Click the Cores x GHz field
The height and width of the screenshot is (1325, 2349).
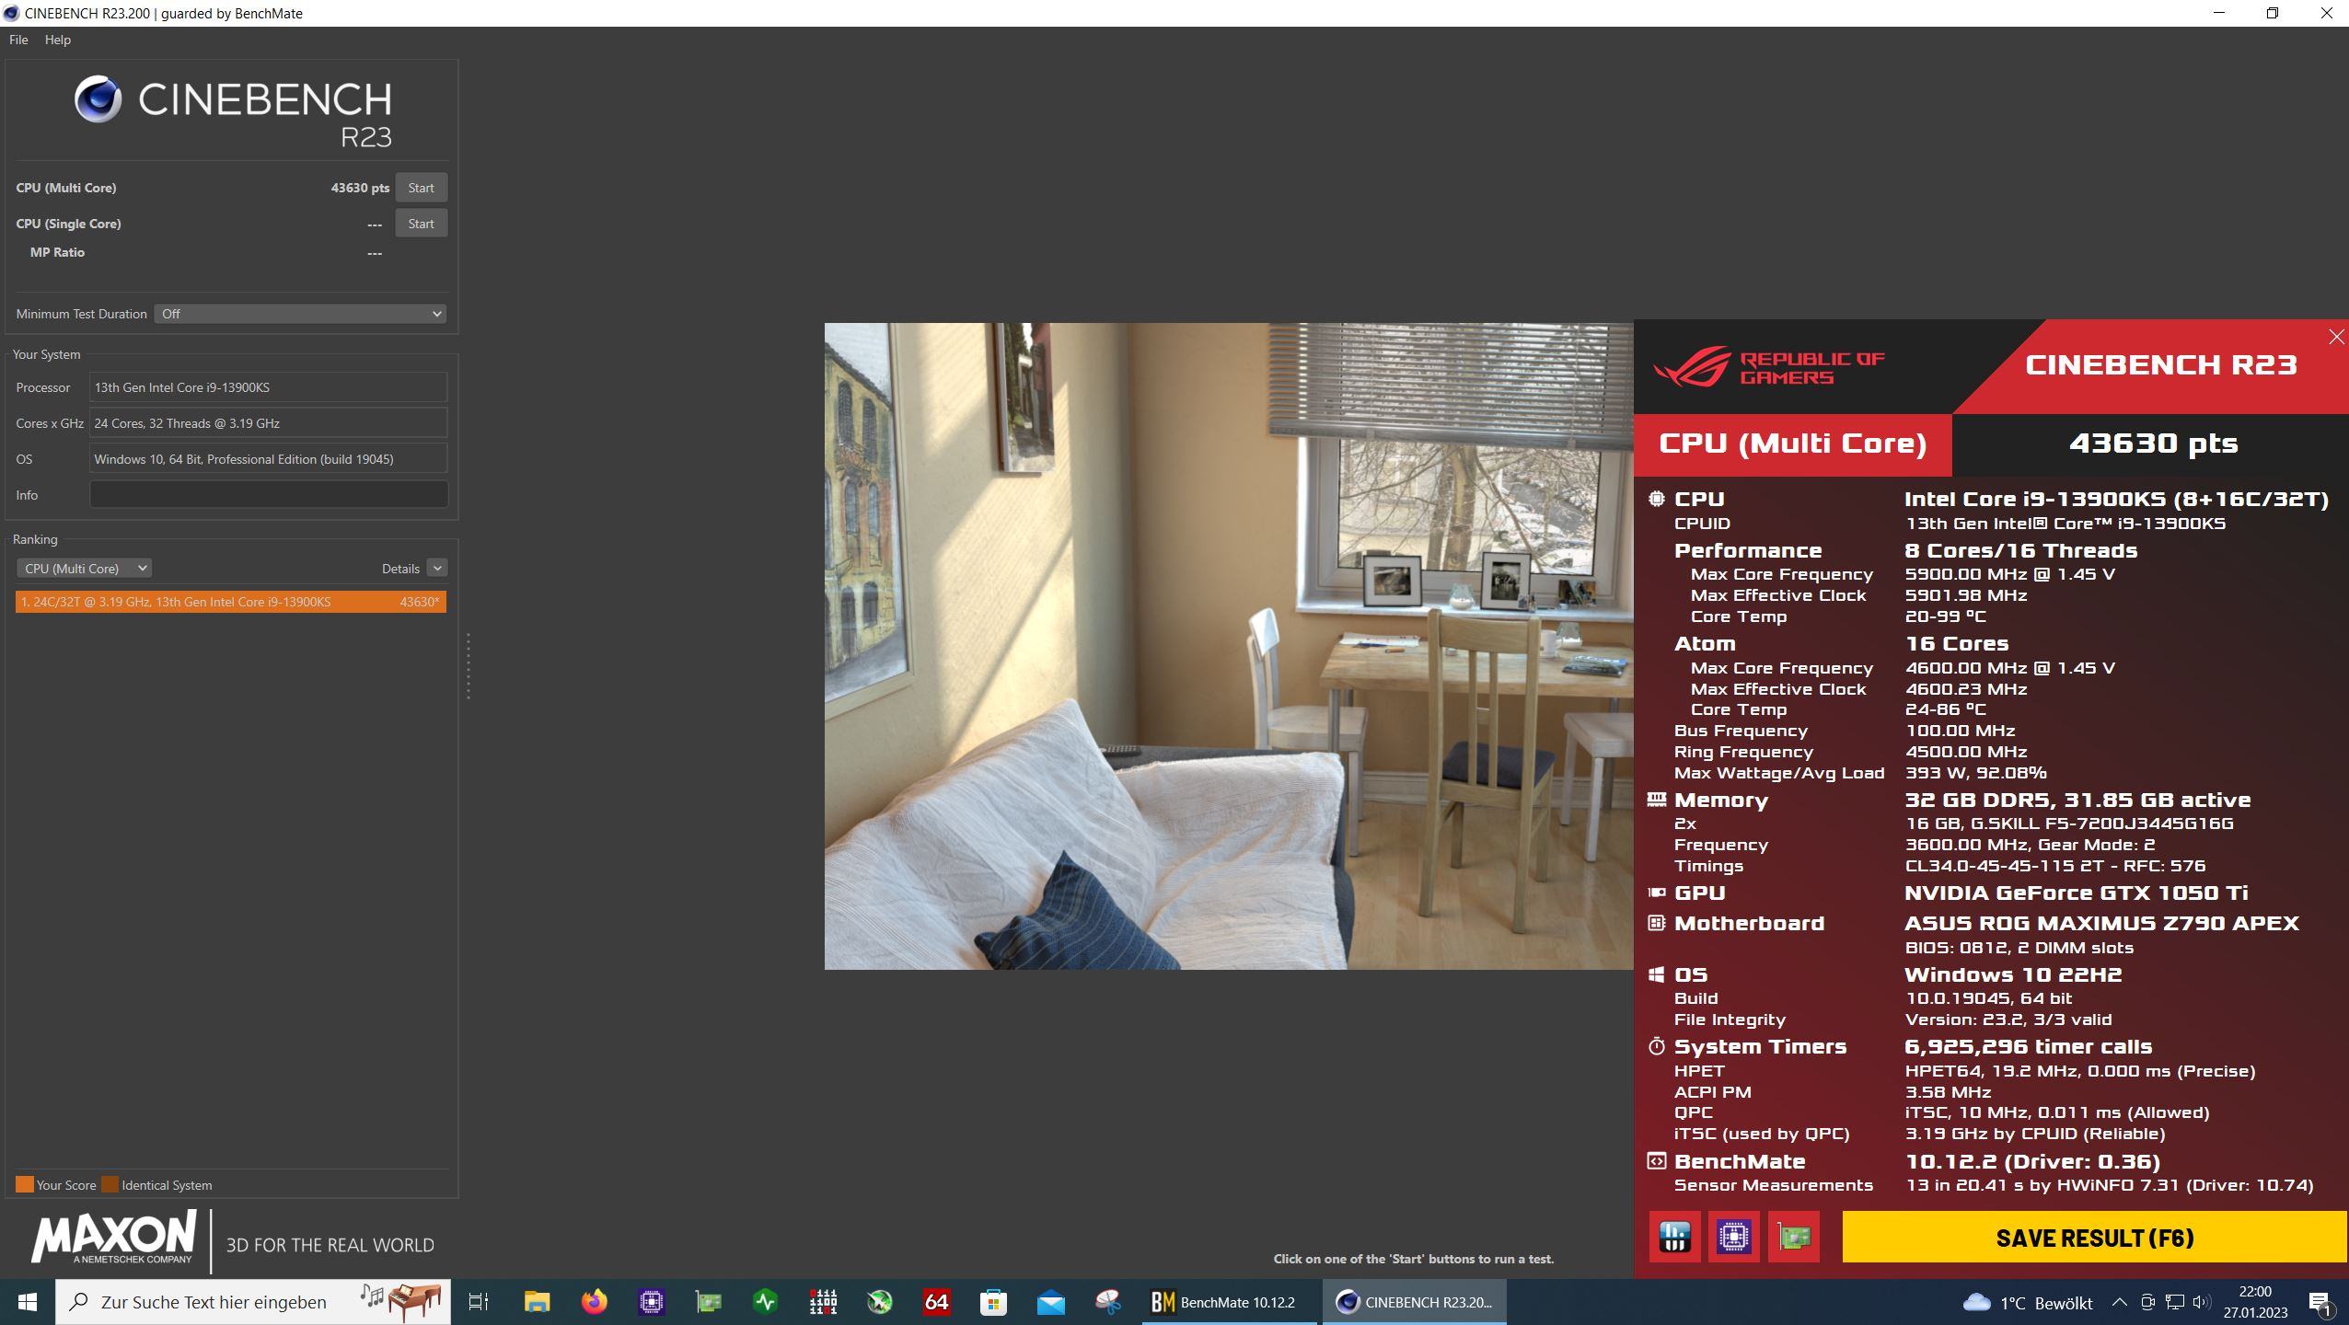pos(269,423)
